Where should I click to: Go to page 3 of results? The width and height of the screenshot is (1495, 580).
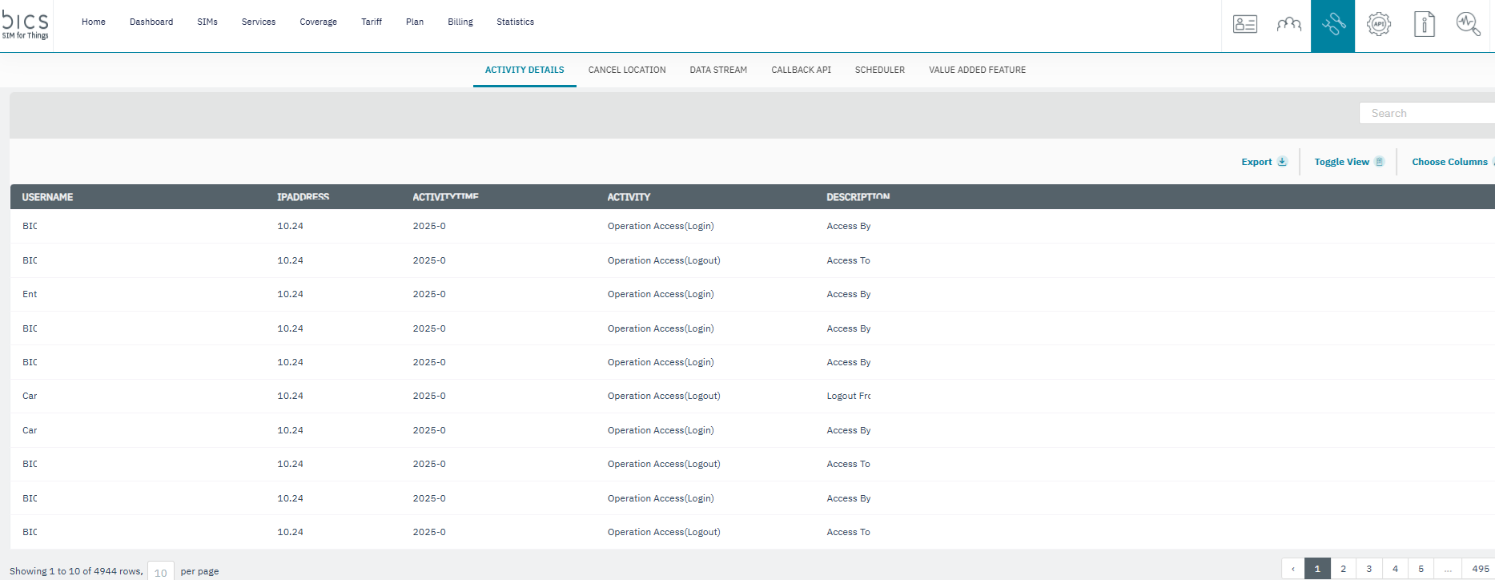tap(1369, 569)
